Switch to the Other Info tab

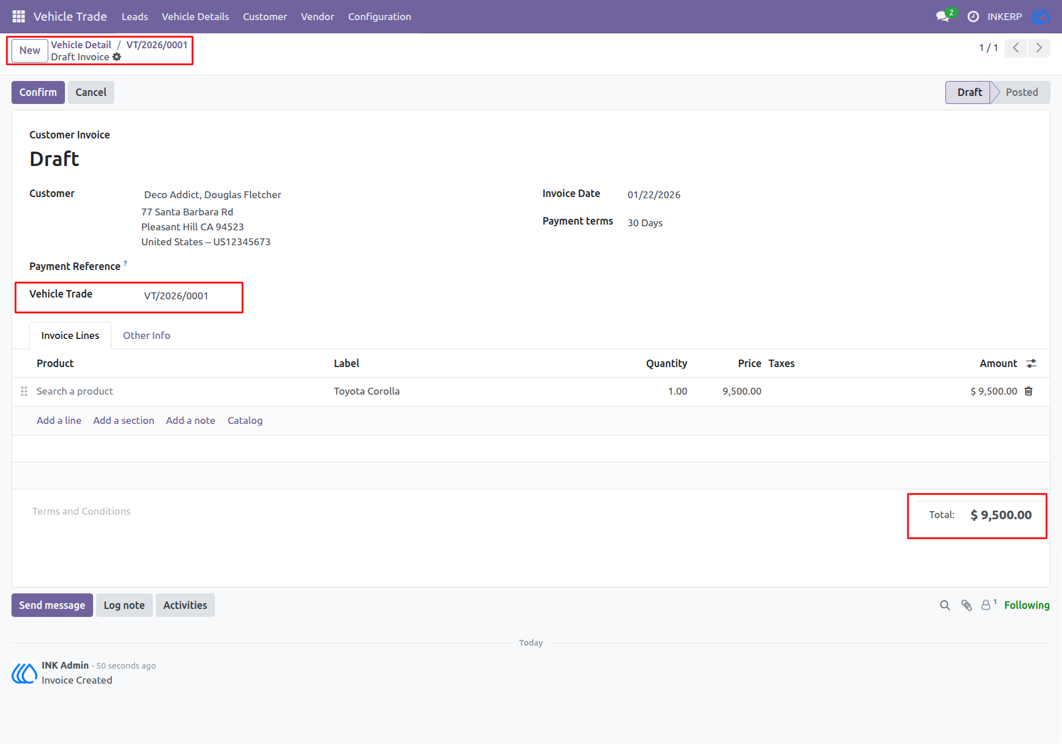tap(147, 335)
